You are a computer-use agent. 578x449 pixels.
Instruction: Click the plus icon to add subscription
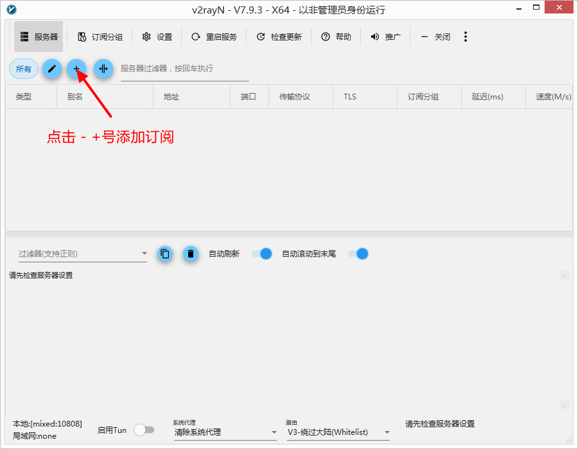[x=76, y=69]
